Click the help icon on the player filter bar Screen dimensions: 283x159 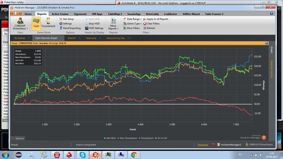click(x=266, y=43)
